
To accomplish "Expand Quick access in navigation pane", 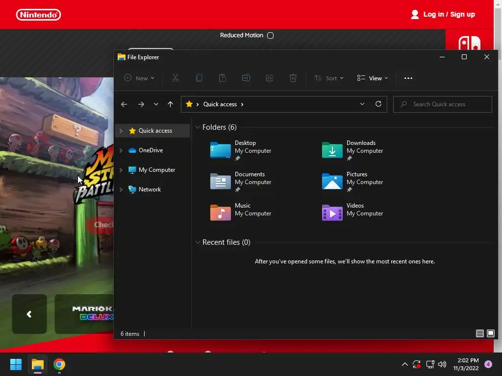I will point(121,131).
